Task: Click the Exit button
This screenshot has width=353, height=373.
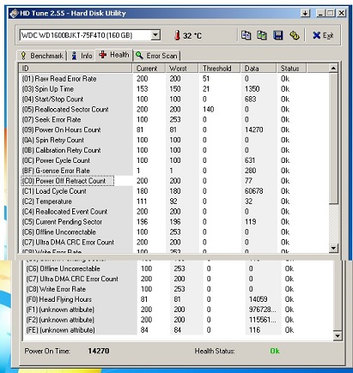Action: pyautogui.click(x=323, y=35)
